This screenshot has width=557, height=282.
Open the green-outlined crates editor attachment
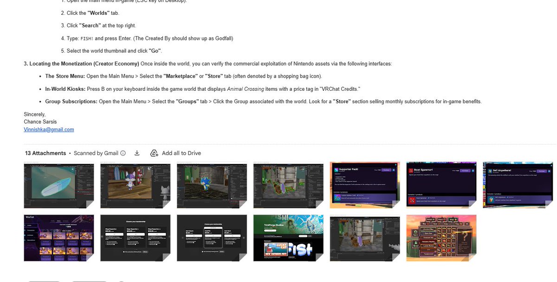(x=288, y=185)
